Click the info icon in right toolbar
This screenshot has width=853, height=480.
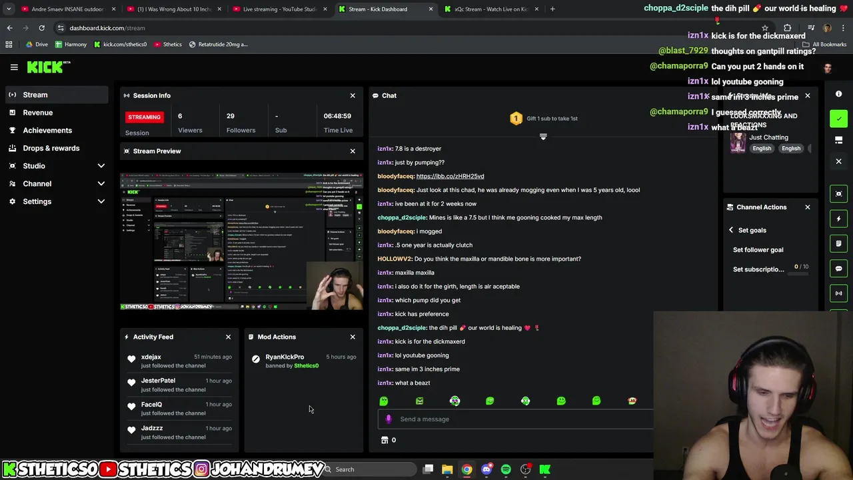coord(839,94)
